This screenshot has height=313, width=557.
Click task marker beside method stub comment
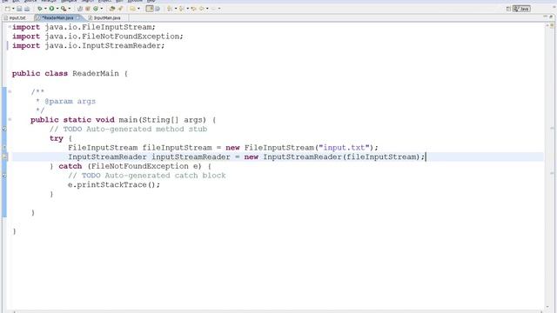point(4,129)
